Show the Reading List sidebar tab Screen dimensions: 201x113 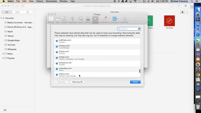pyautogui.click(x=17, y=12)
